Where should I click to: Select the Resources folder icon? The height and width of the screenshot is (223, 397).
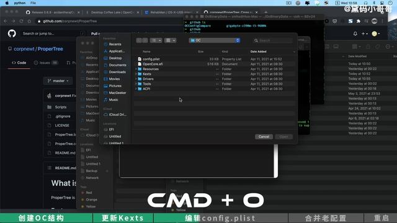[140, 69]
